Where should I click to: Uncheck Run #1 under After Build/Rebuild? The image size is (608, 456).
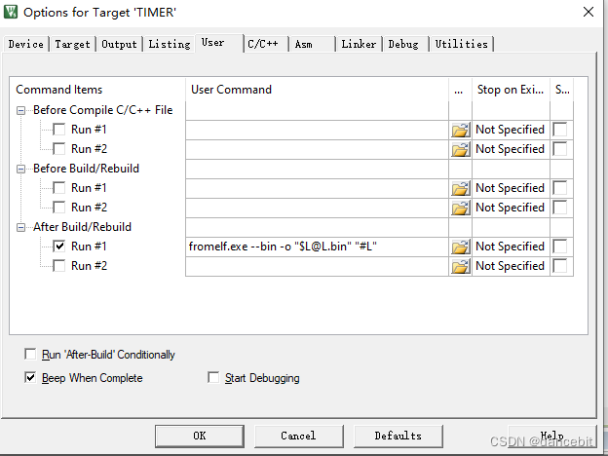(x=58, y=247)
